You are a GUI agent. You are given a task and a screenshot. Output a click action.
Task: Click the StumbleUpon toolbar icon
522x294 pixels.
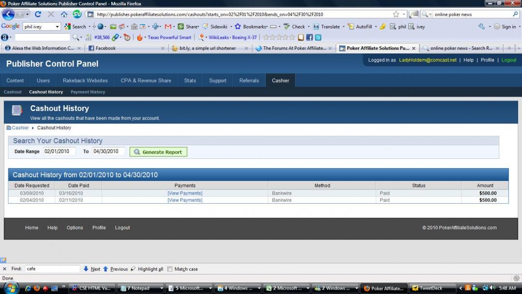click(77, 14)
